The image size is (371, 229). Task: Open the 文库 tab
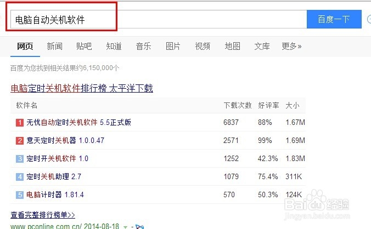pyautogui.click(x=262, y=46)
